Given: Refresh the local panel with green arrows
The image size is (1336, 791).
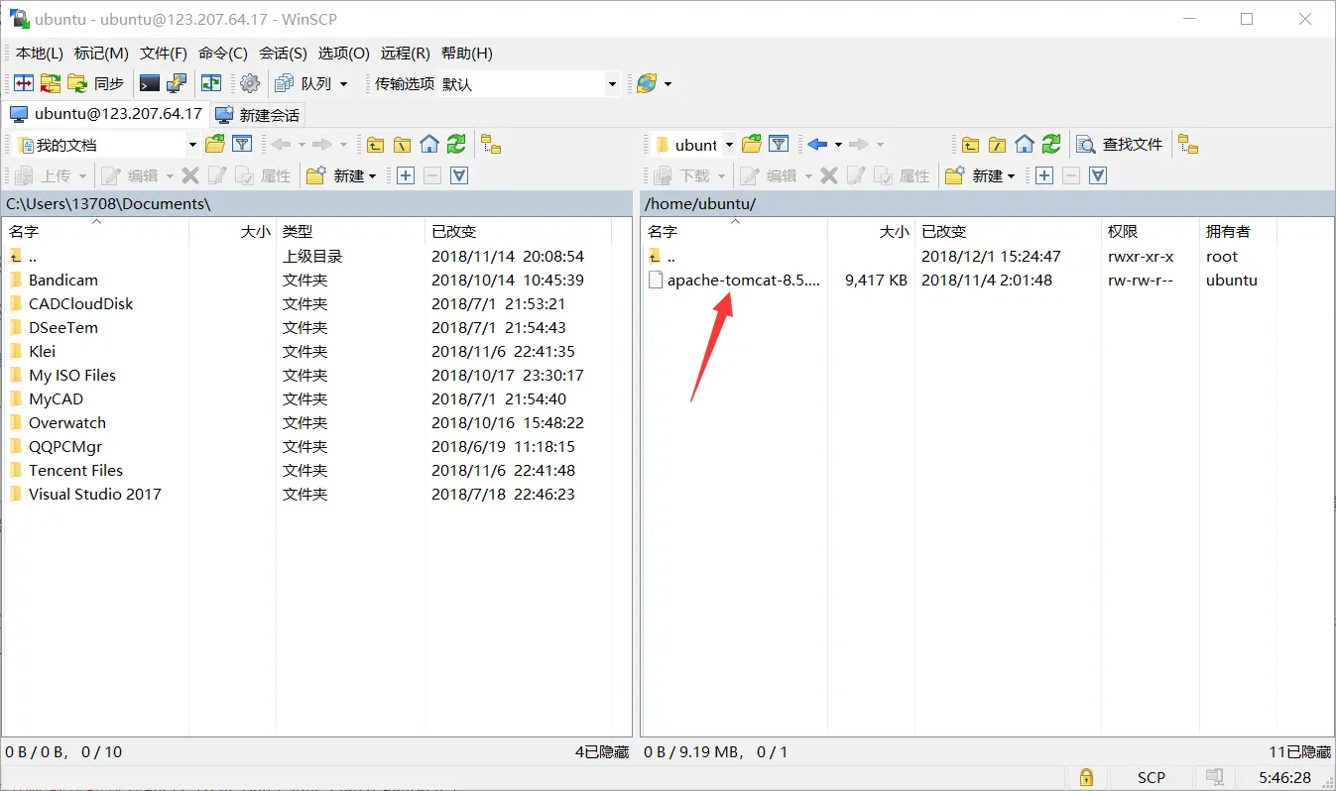Looking at the screenshot, I should [x=456, y=145].
